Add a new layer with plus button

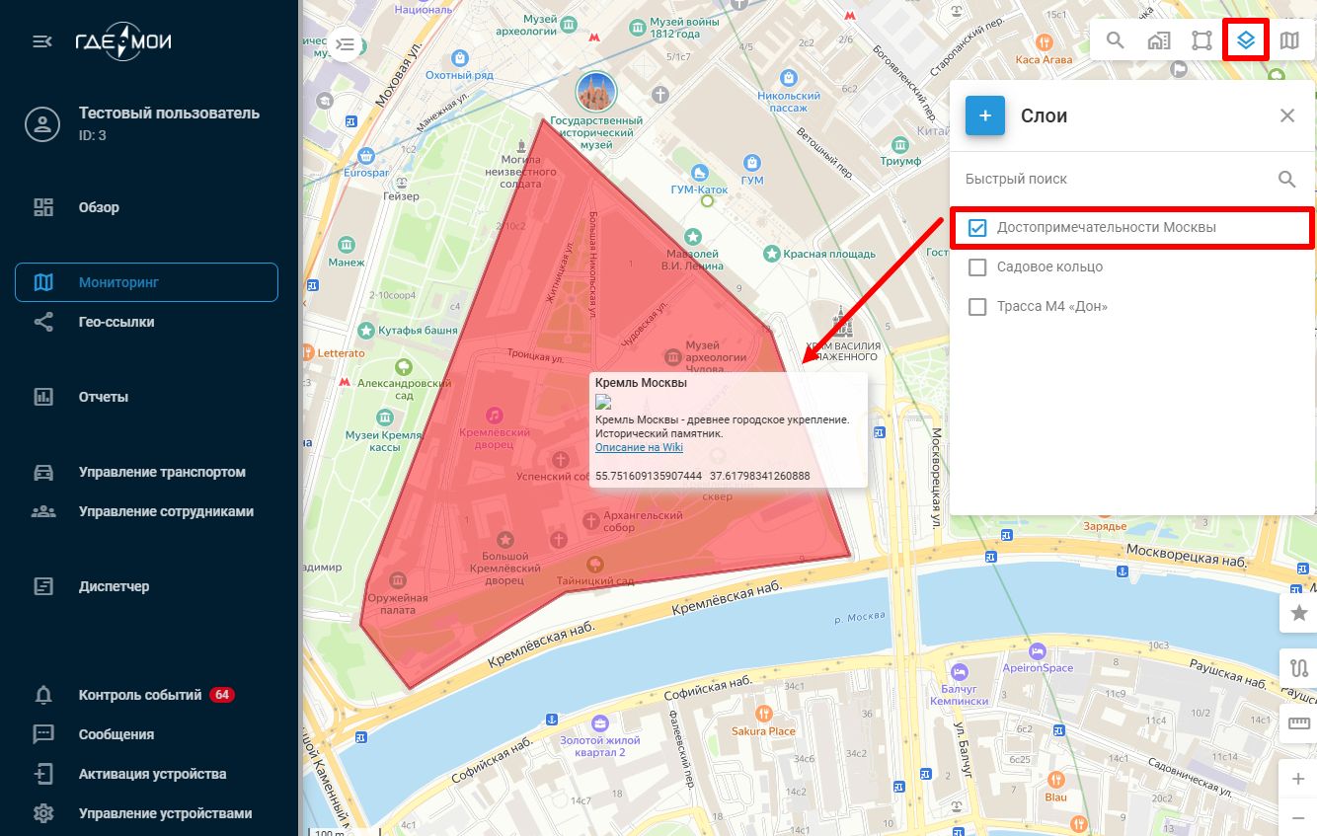[984, 115]
